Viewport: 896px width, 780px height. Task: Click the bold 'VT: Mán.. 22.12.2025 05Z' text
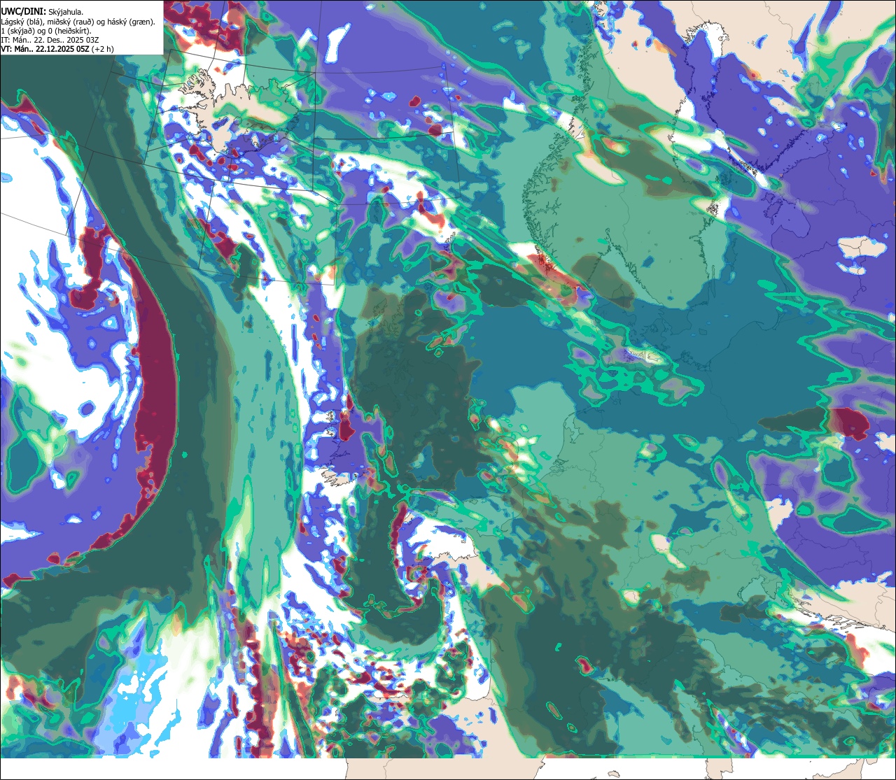(45, 50)
